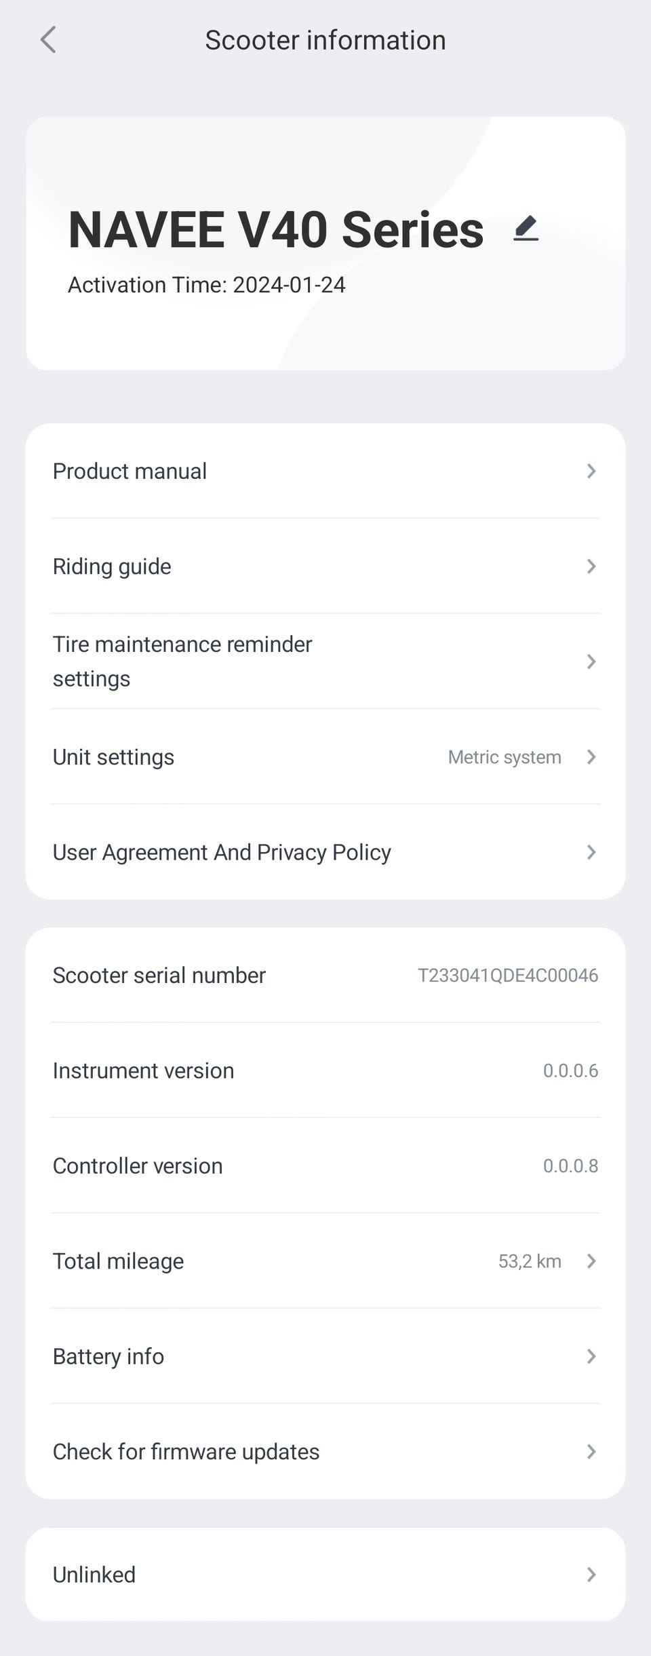
Task: Tap the pencil edit name icon
Action: 526,228
